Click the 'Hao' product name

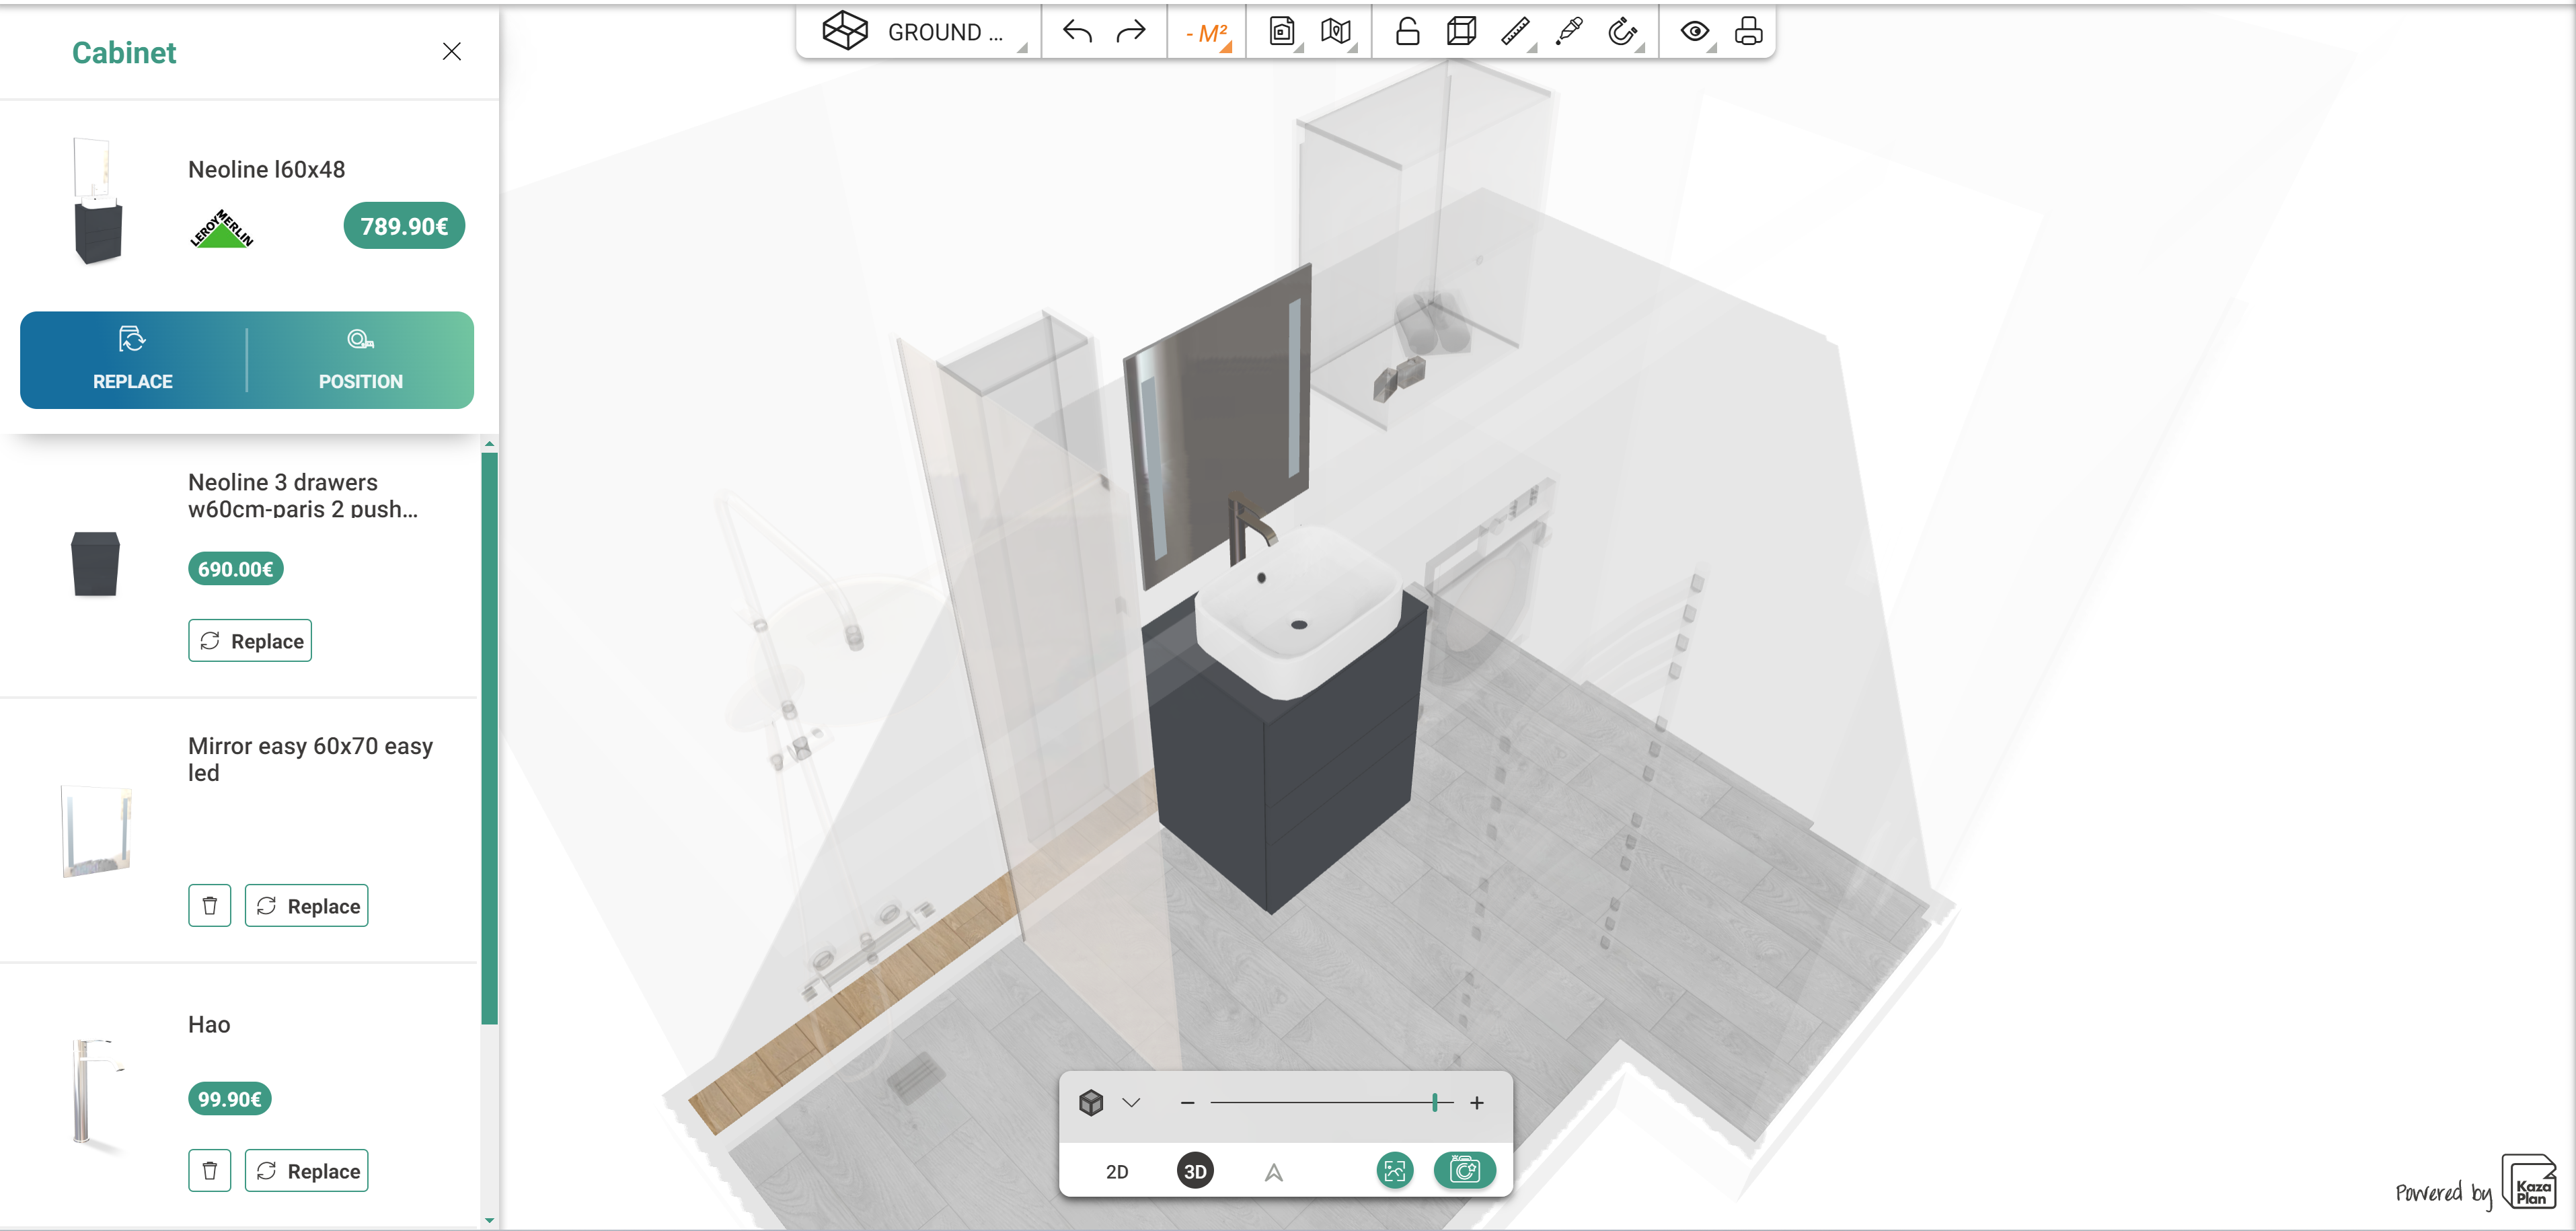pos(209,1024)
